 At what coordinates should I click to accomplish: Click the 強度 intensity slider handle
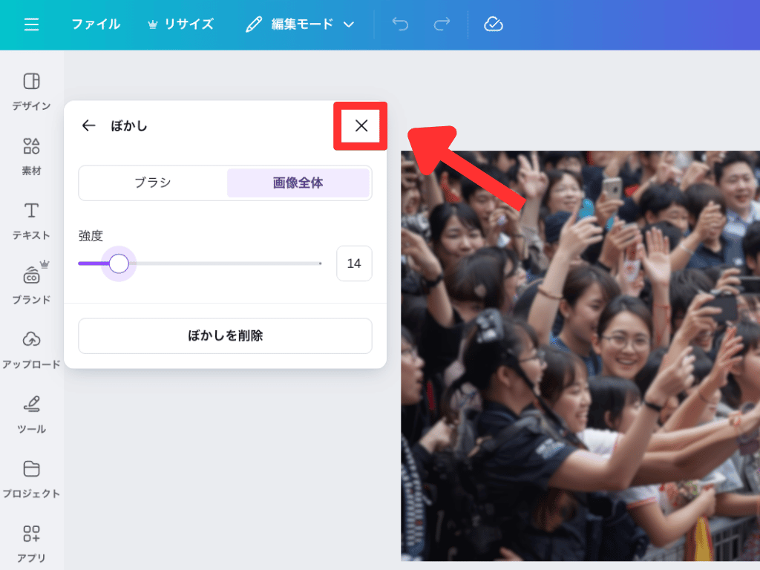click(119, 263)
